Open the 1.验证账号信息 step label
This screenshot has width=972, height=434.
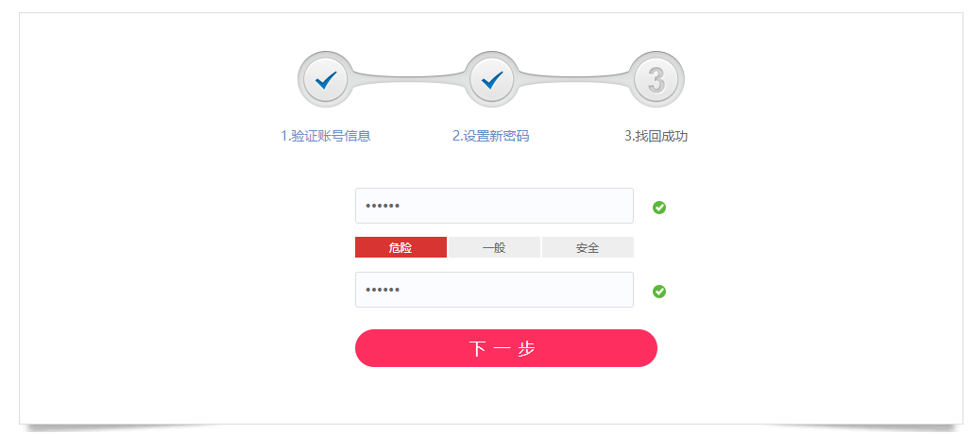click(326, 136)
